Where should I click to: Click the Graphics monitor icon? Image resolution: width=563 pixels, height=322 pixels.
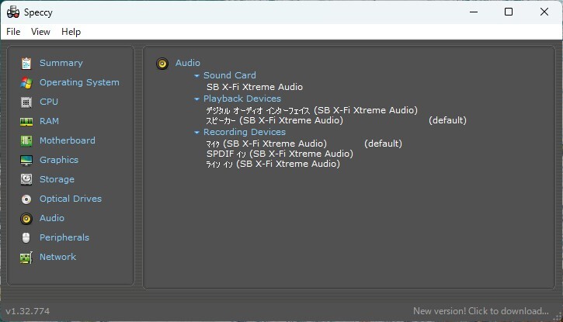26,160
